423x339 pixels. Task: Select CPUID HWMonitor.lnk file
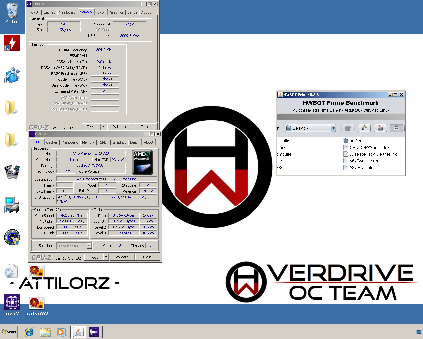click(x=366, y=148)
